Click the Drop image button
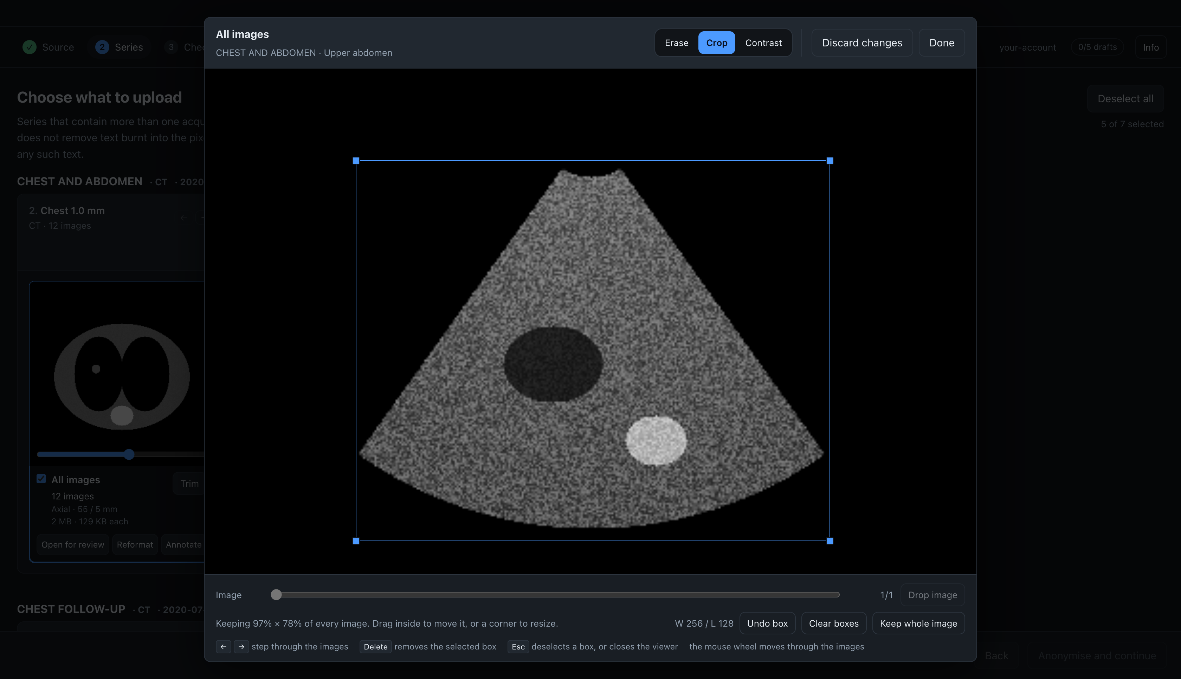The height and width of the screenshot is (679, 1181). point(932,595)
